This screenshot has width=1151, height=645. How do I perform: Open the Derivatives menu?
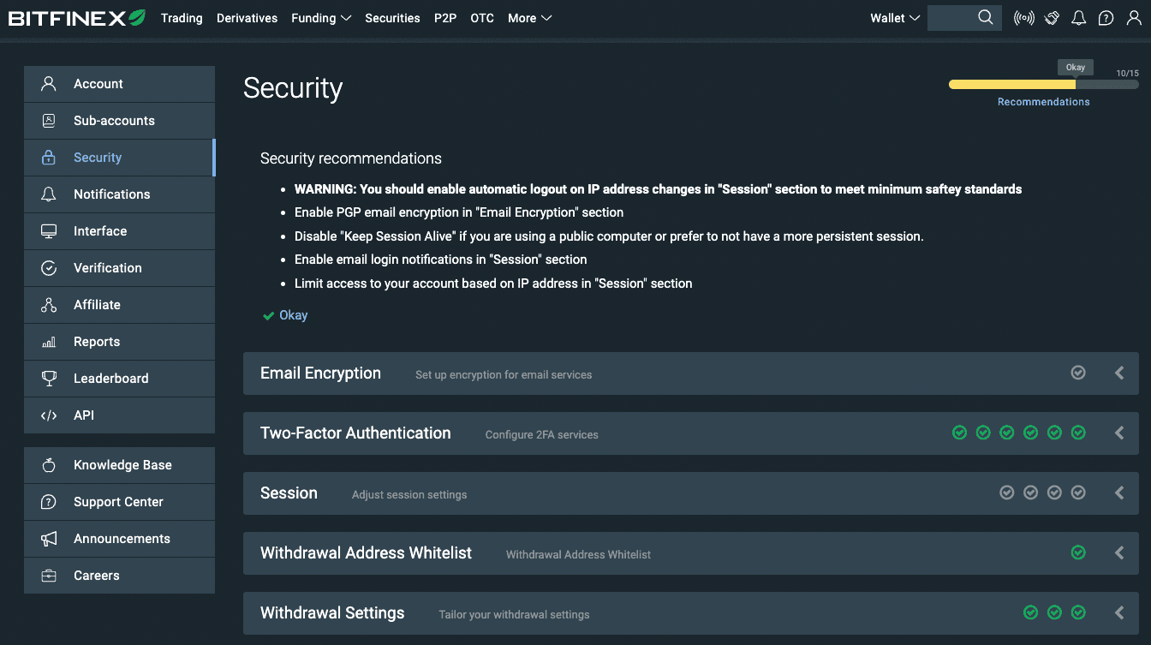coord(247,18)
